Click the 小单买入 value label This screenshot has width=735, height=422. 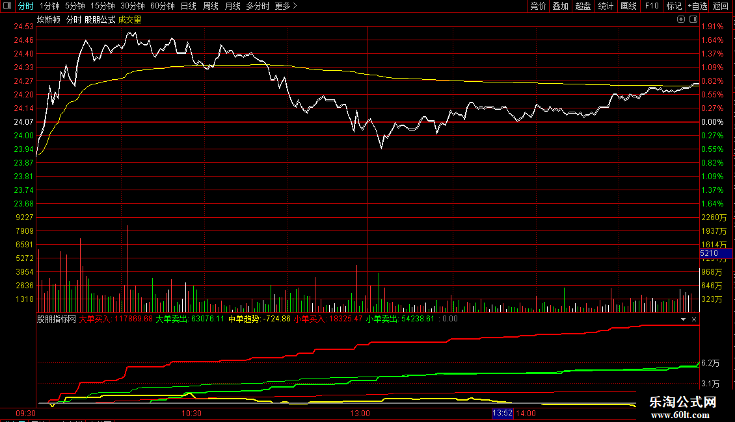click(x=328, y=319)
